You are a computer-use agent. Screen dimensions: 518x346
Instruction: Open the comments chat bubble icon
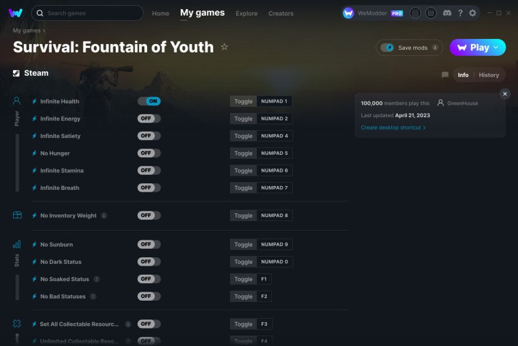coord(445,75)
